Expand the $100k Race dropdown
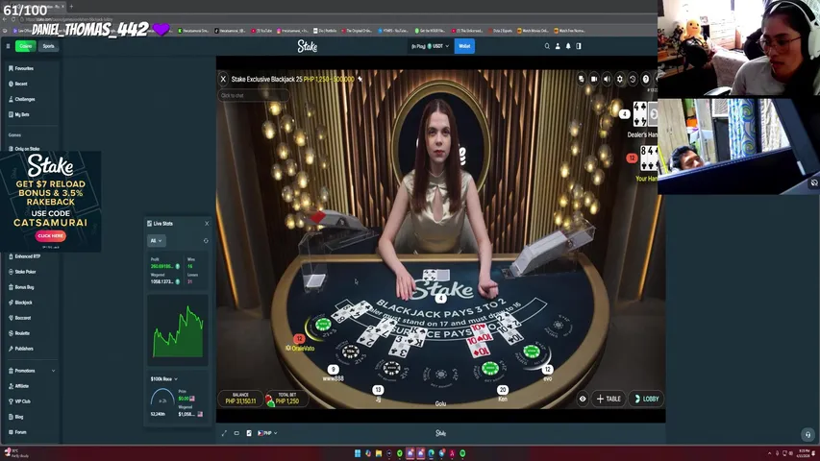The image size is (820, 461). 163,379
